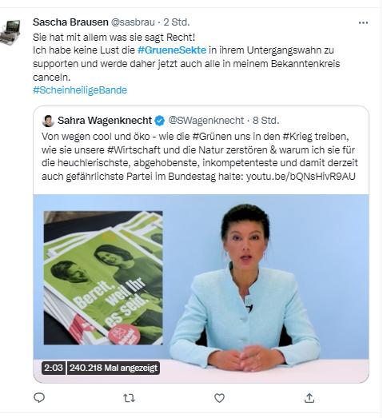Screen dimensions: 383x418
Task: Click the 2 Std. timestamp
Action: pos(176,22)
